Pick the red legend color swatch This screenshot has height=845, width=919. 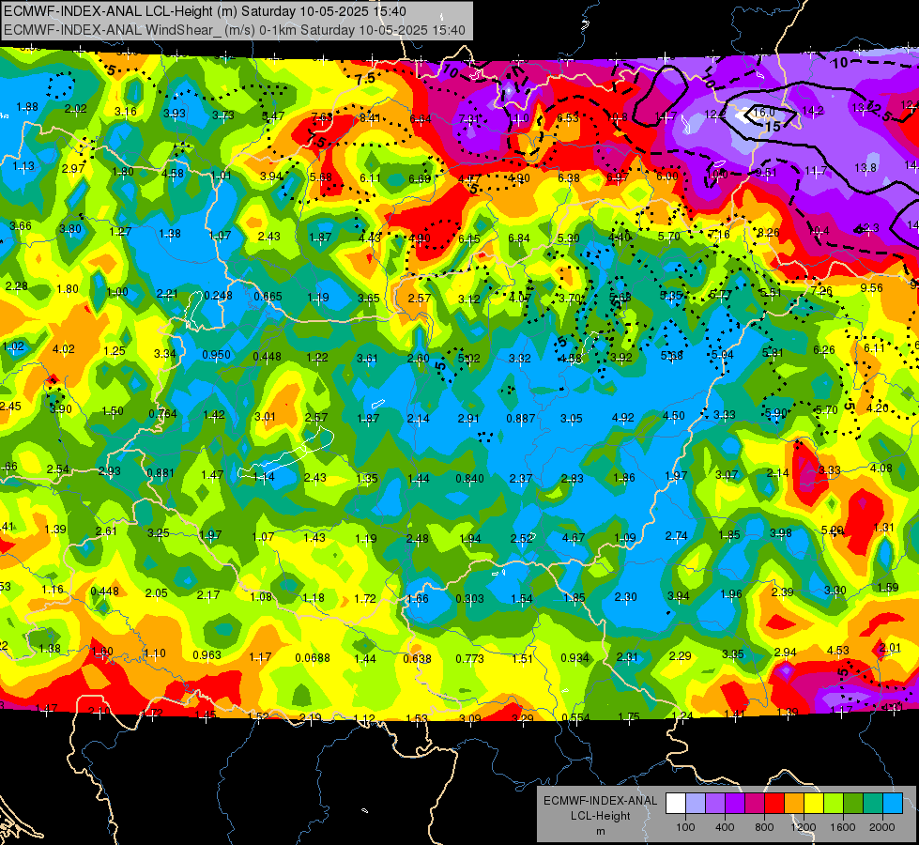pyautogui.click(x=774, y=804)
